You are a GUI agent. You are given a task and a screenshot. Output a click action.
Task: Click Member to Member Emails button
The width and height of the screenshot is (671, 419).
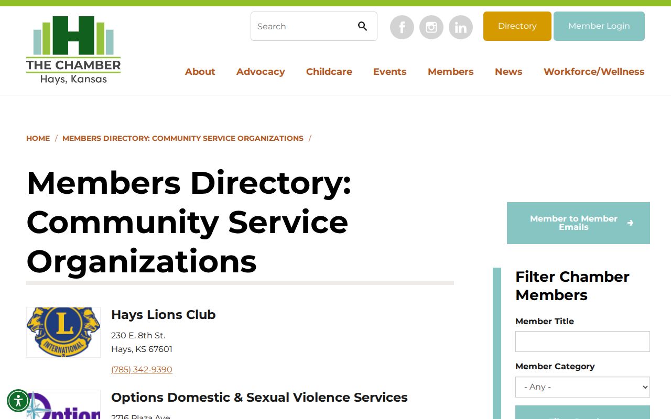(x=578, y=223)
